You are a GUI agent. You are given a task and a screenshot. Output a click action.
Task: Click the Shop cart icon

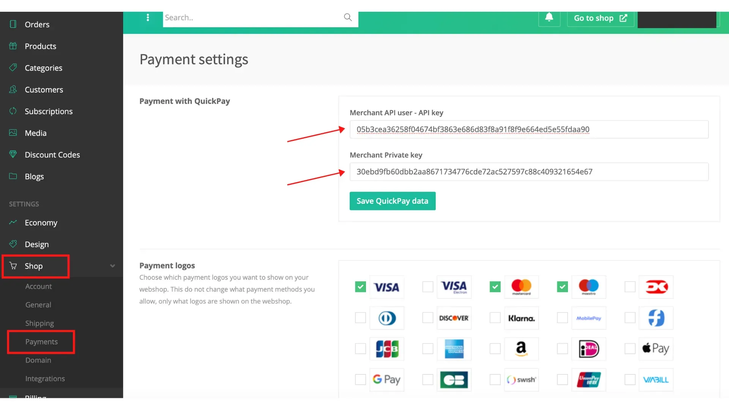[x=13, y=266]
